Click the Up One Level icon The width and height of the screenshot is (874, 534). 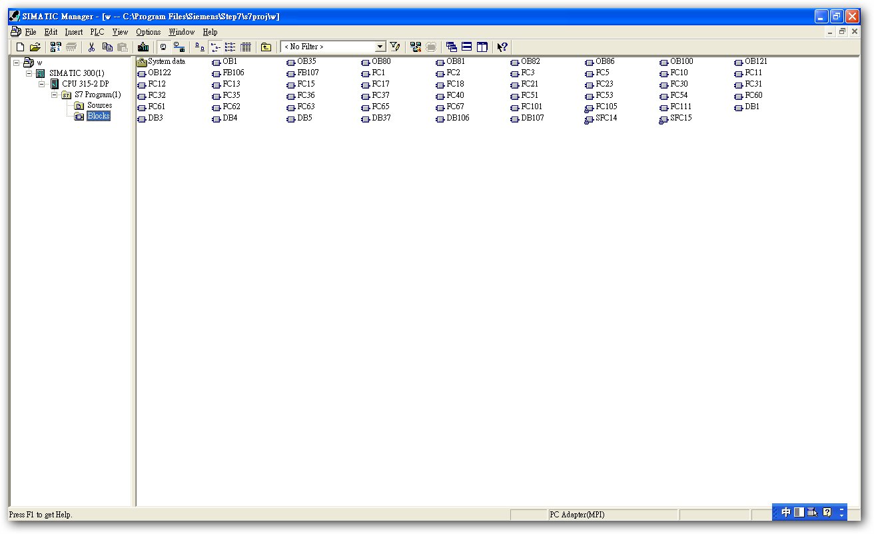coord(266,47)
